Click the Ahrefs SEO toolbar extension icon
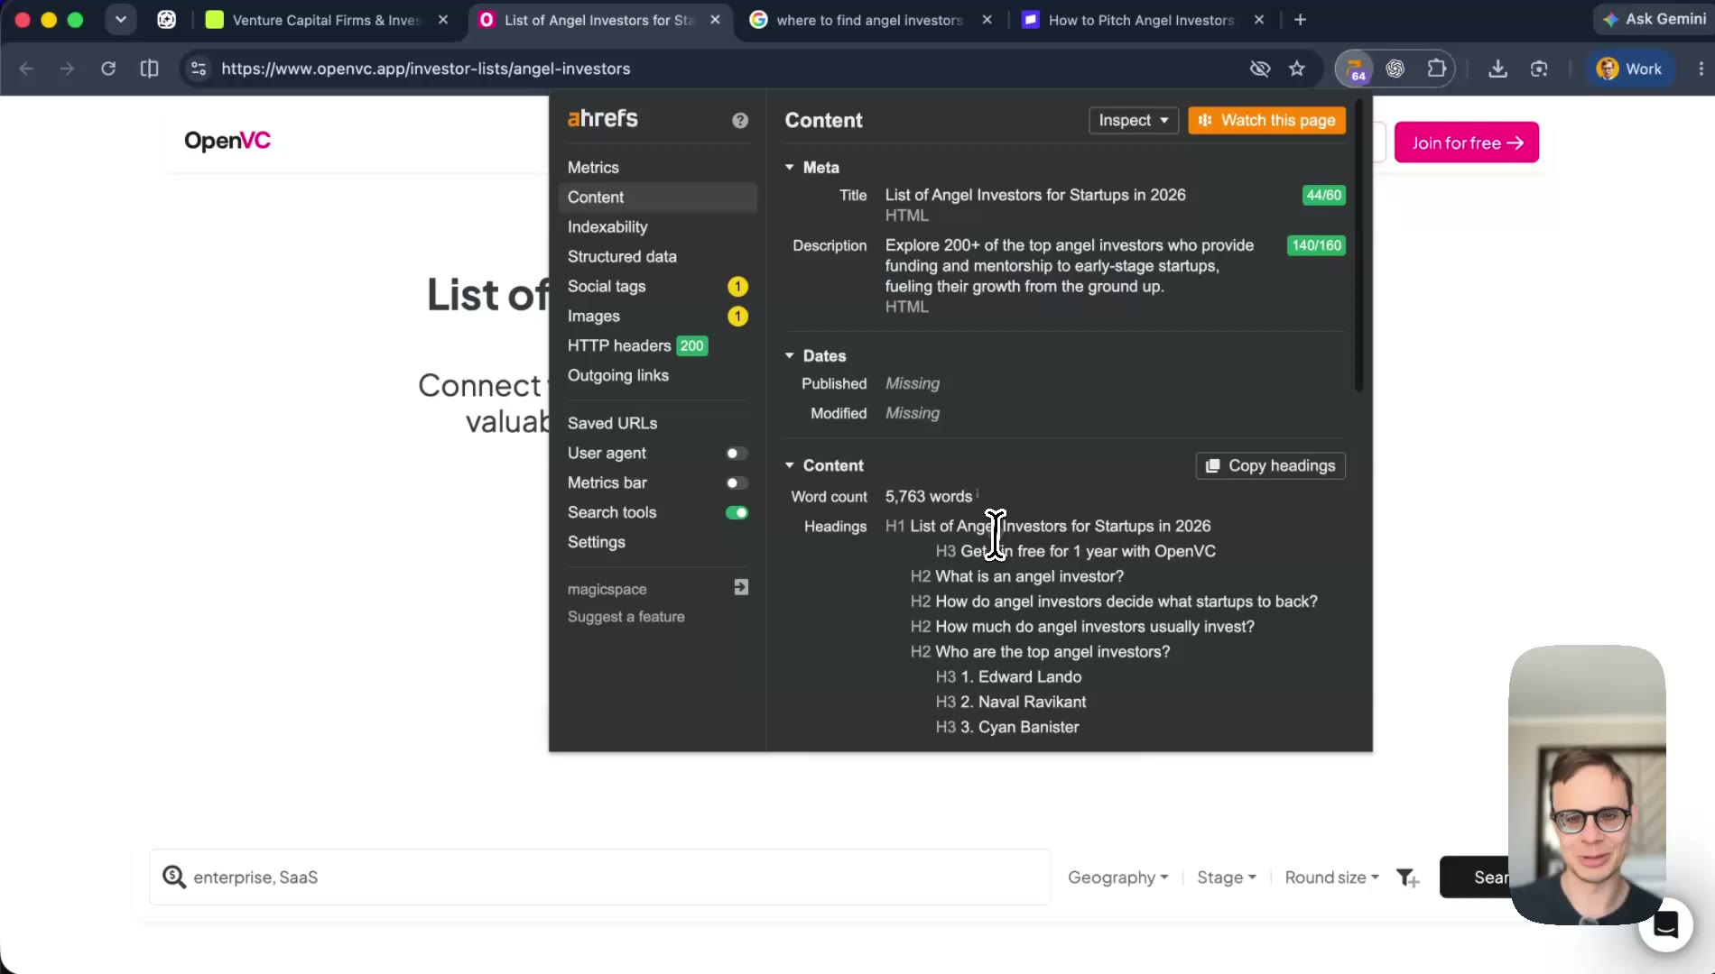This screenshot has height=974, width=1715. click(1355, 69)
